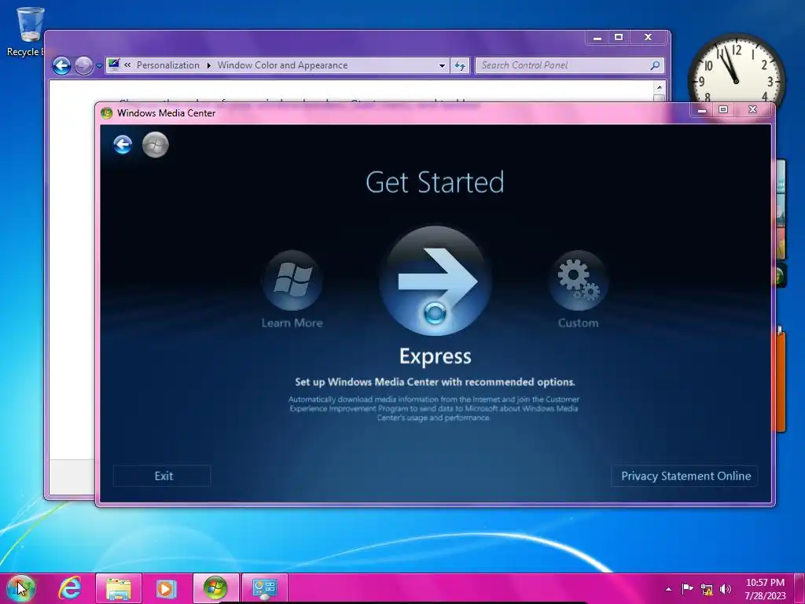Viewport: 805px width, 604px height.
Task: Expand breadcrumb chevrons left of Personalization
Action: 127,65
